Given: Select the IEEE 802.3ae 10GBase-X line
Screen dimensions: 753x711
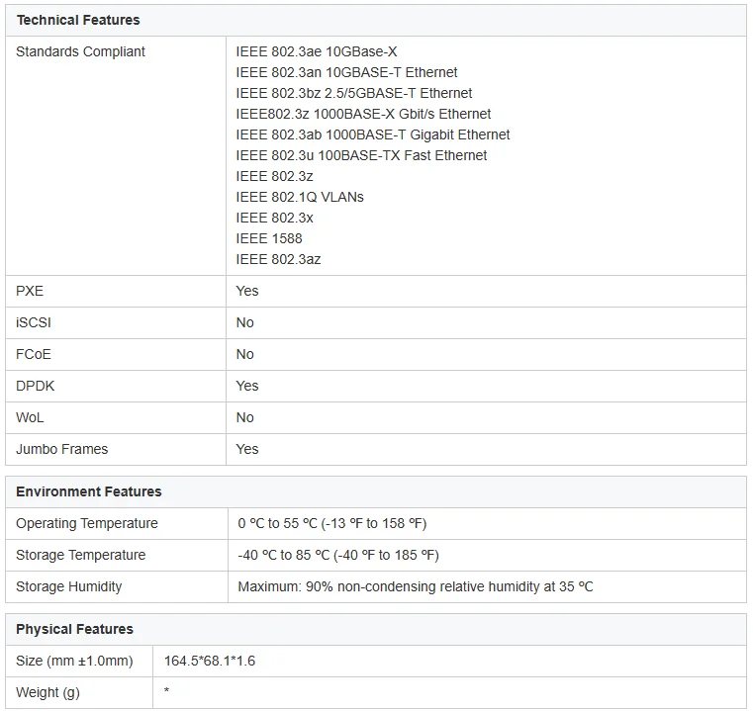Looking at the screenshot, I should click(x=317, y=51).
